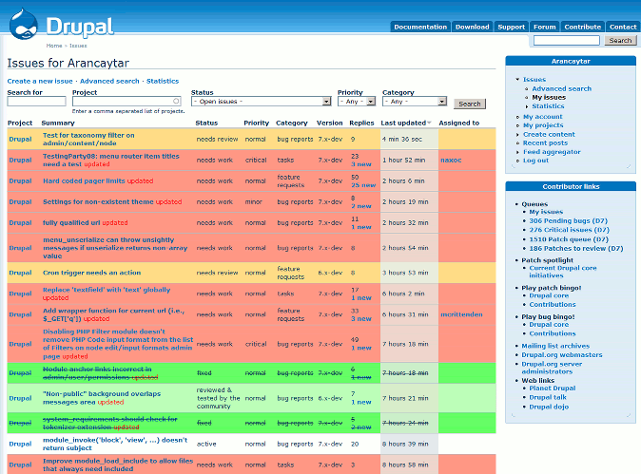Sort by the Summary column header
This screenshot has width=641, height=474.
coord(58,123)
